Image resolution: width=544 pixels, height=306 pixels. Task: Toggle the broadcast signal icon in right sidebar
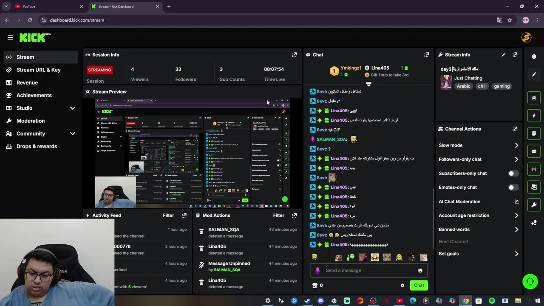(x=534, y=169)
